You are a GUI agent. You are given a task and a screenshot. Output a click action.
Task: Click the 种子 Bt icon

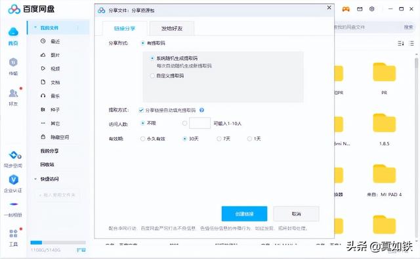[x=43, y=109]
